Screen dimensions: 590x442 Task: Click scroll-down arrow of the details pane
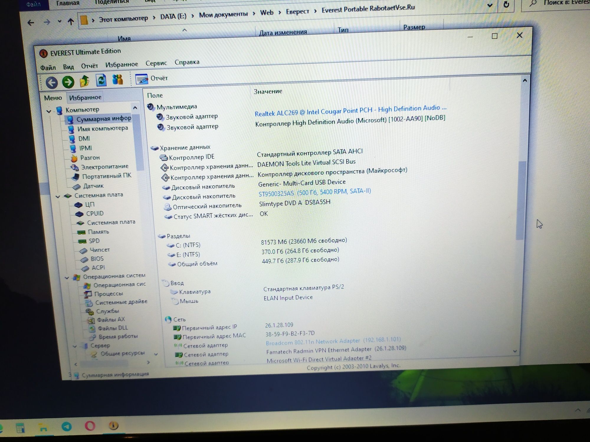click(x=515, y=351)
